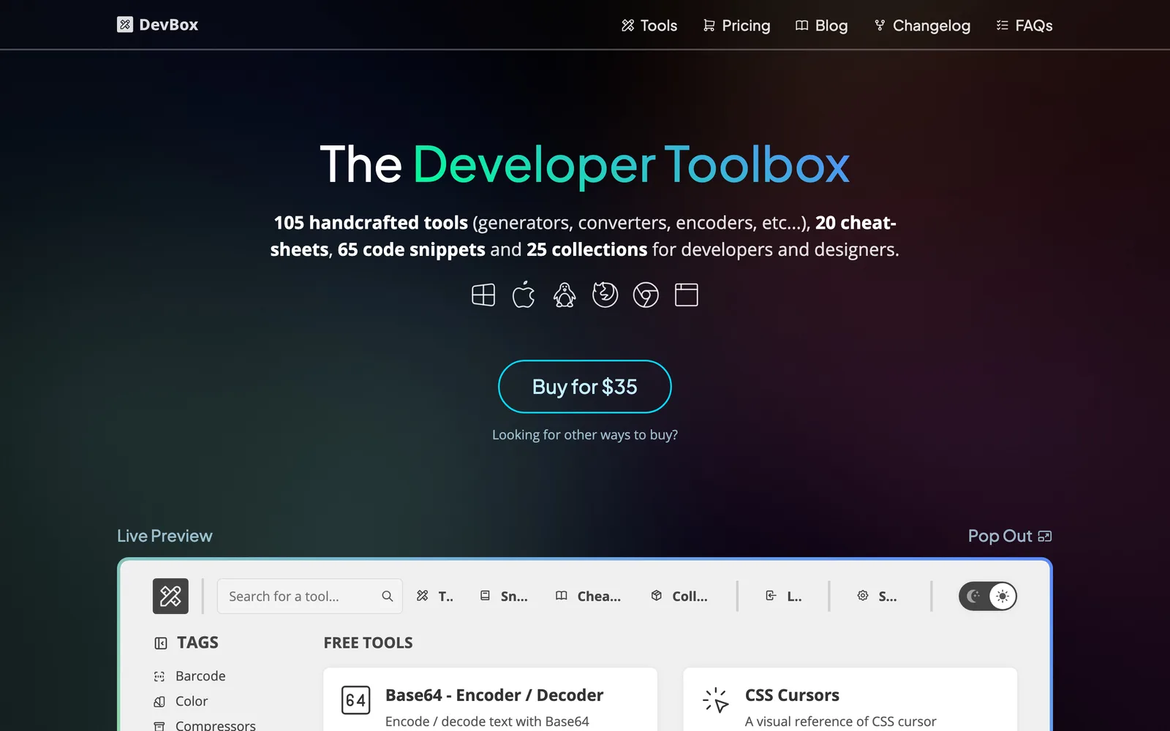The image size is (1170, 731).
Task: Select the Compressors tag
Action: (205, 725)
